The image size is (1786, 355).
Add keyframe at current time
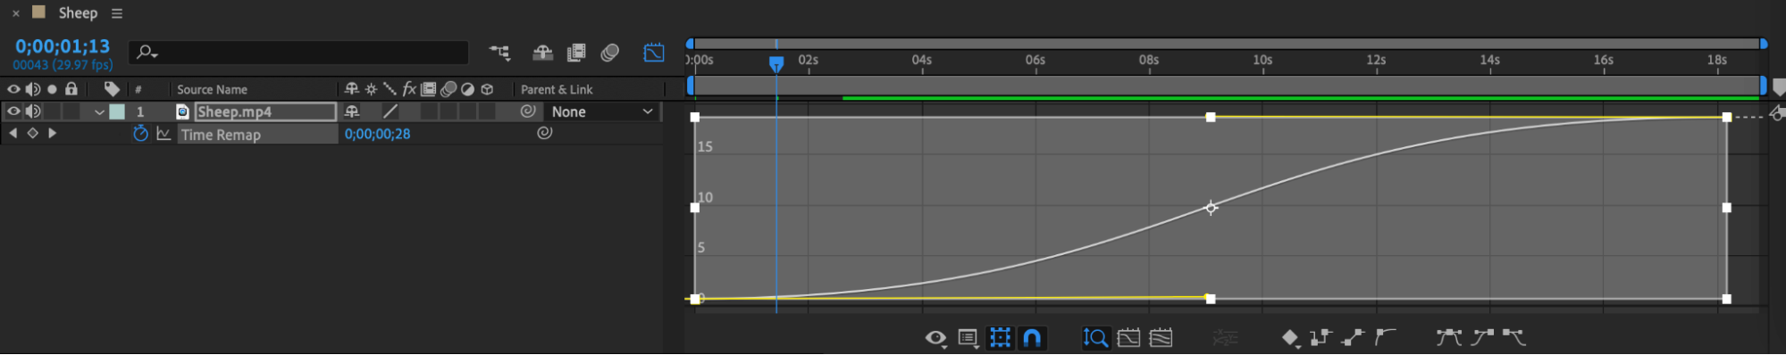pos(33,133)
